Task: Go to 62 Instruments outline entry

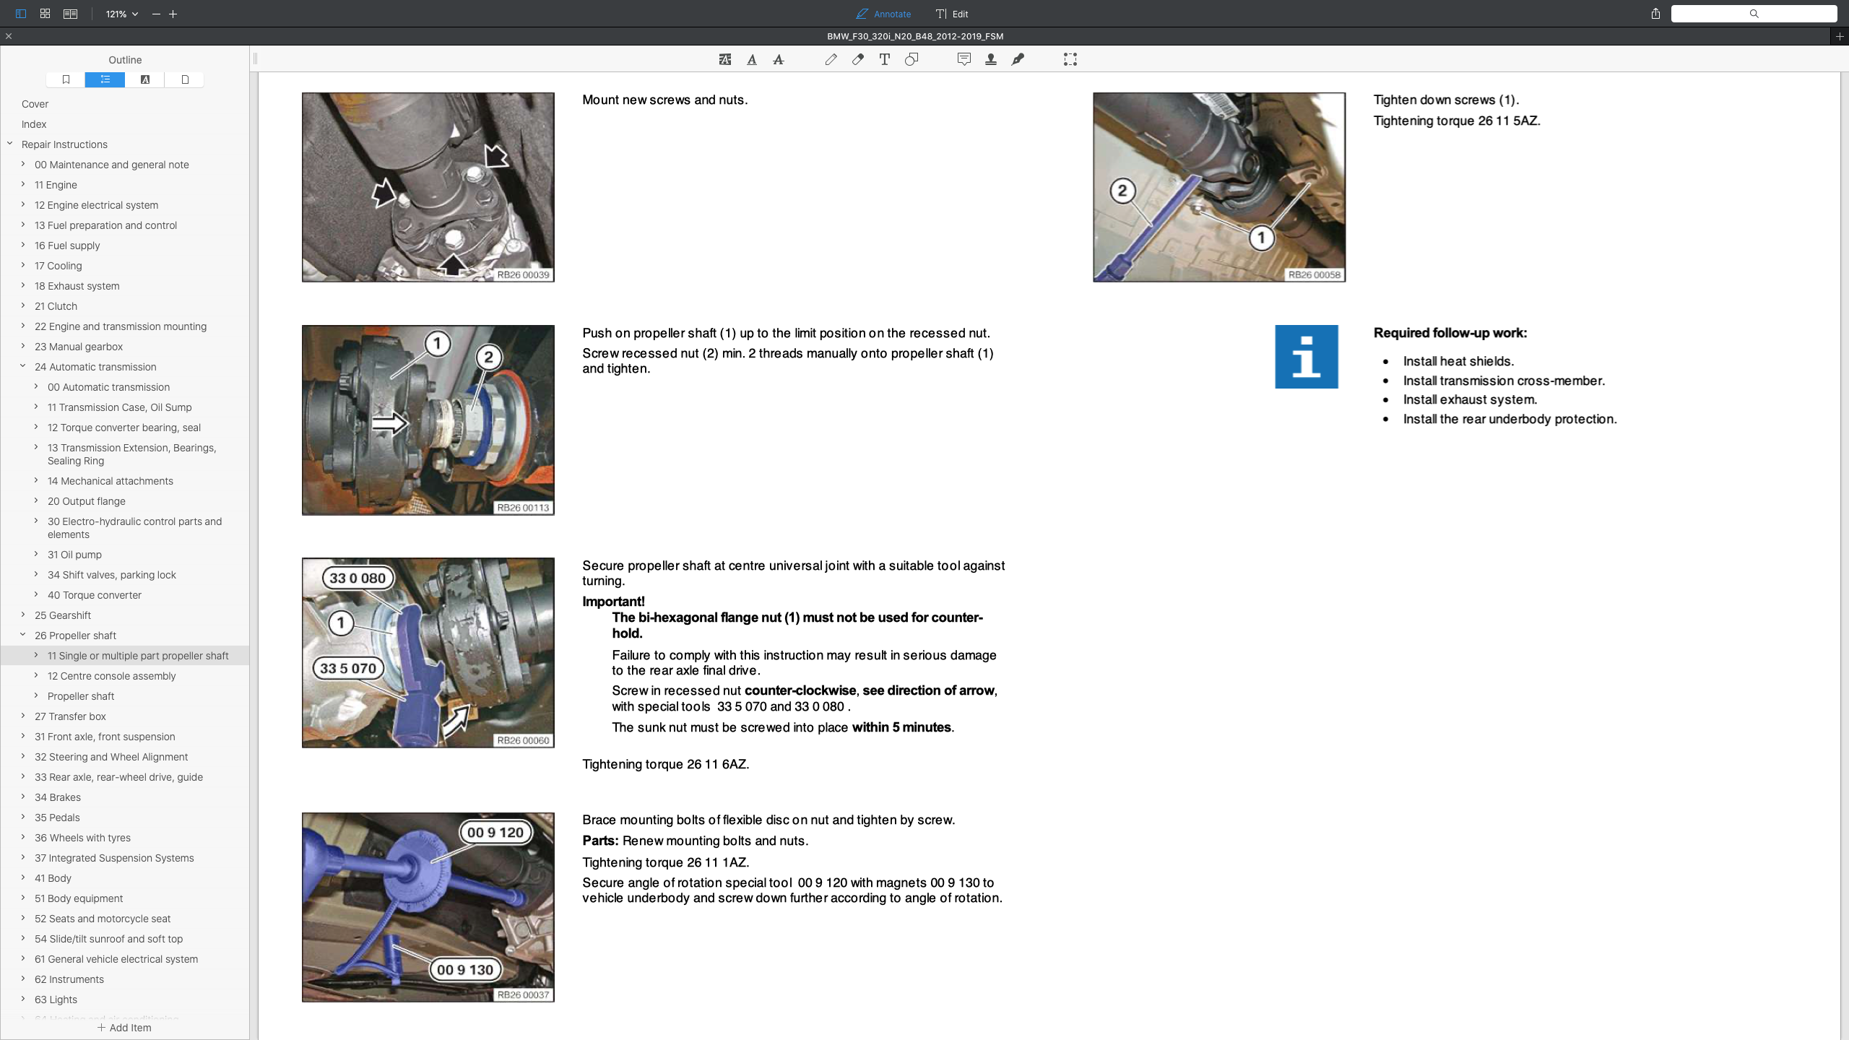Action: pyautogui.click(x=69, y=979)
